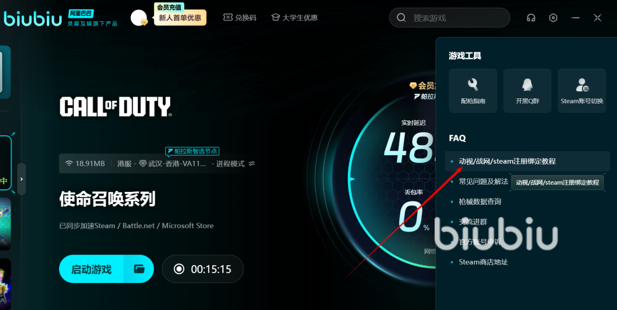The height and width of the screenshot is (310, 617).
Task: Open settings via the hexagon icon
Action: pyautogui.click(x=553, y=18)
